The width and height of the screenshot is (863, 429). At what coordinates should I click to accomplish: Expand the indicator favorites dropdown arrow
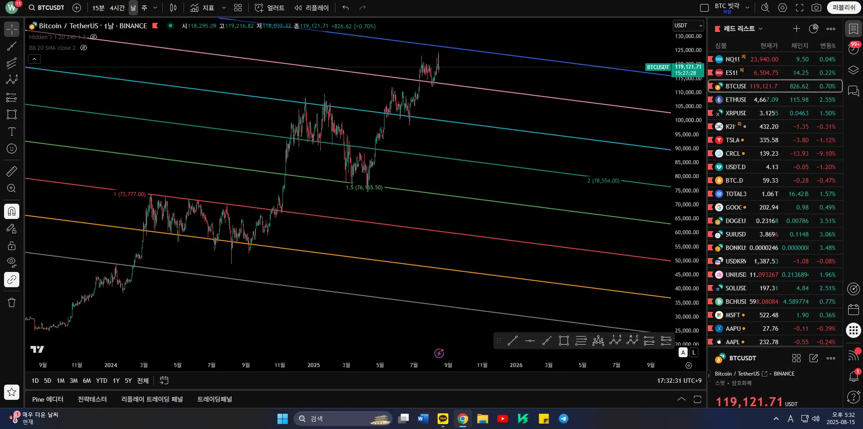(224, 8)
